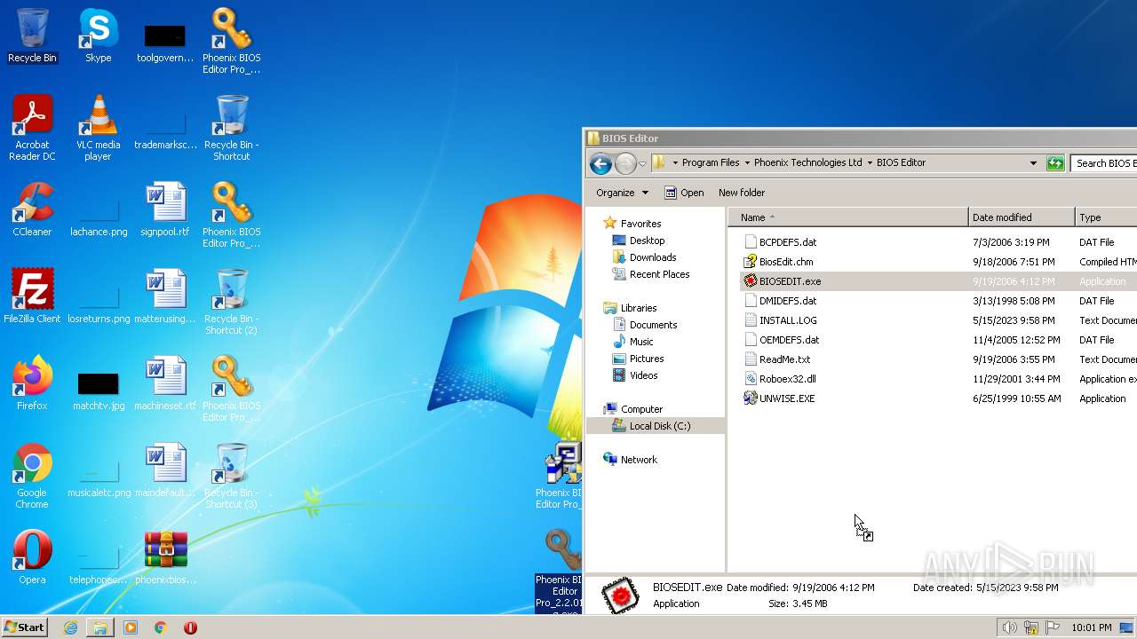
Task: Open the Pictures library
Action: [x=639, y=359]
